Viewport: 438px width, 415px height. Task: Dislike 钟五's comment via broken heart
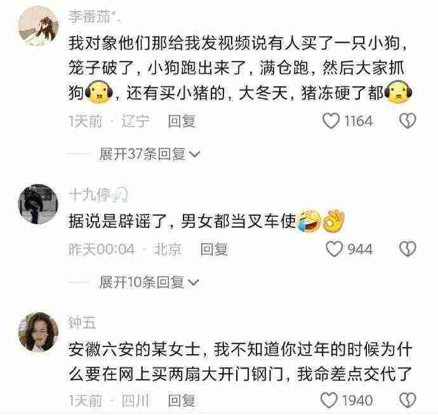tap(408, 400)
